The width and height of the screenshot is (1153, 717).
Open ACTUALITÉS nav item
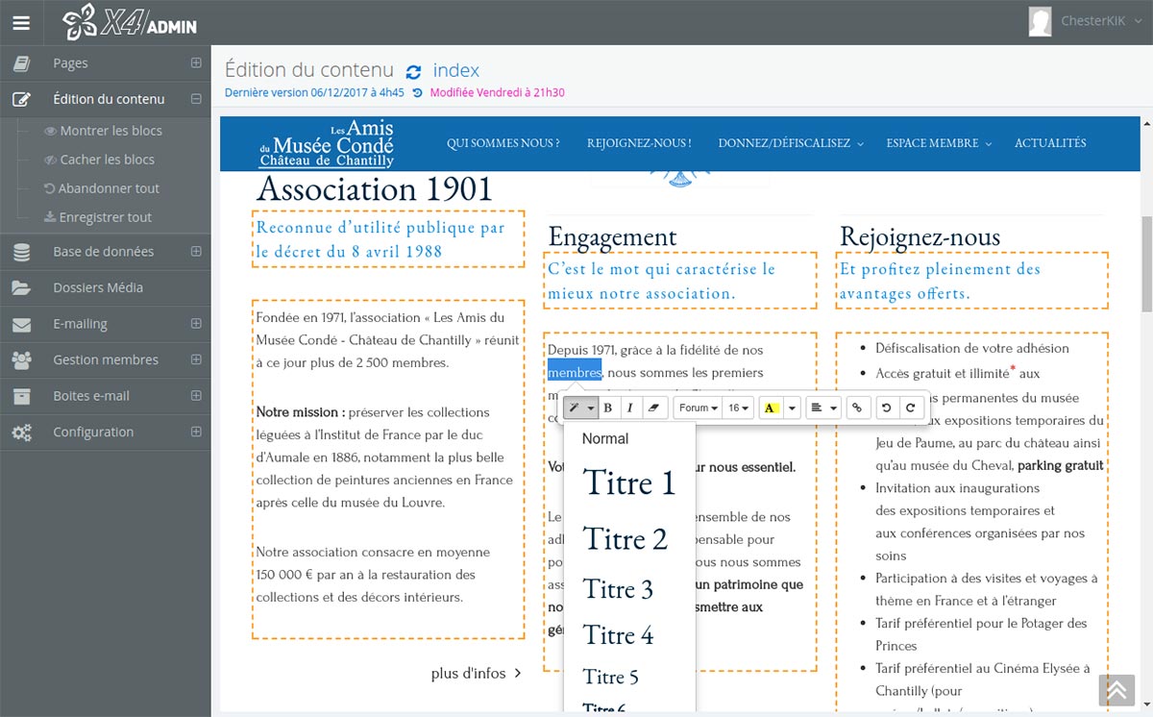pos(1050,143)
